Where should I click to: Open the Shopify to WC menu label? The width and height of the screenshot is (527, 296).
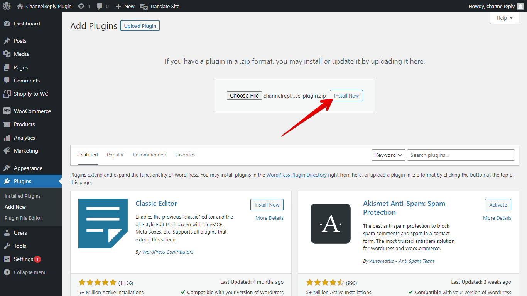pyautogui.click(x=31, y=94)
